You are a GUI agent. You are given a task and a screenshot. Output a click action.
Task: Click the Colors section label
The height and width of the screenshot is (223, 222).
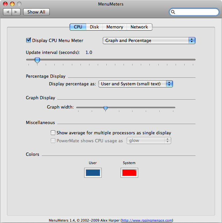point(32,154)
